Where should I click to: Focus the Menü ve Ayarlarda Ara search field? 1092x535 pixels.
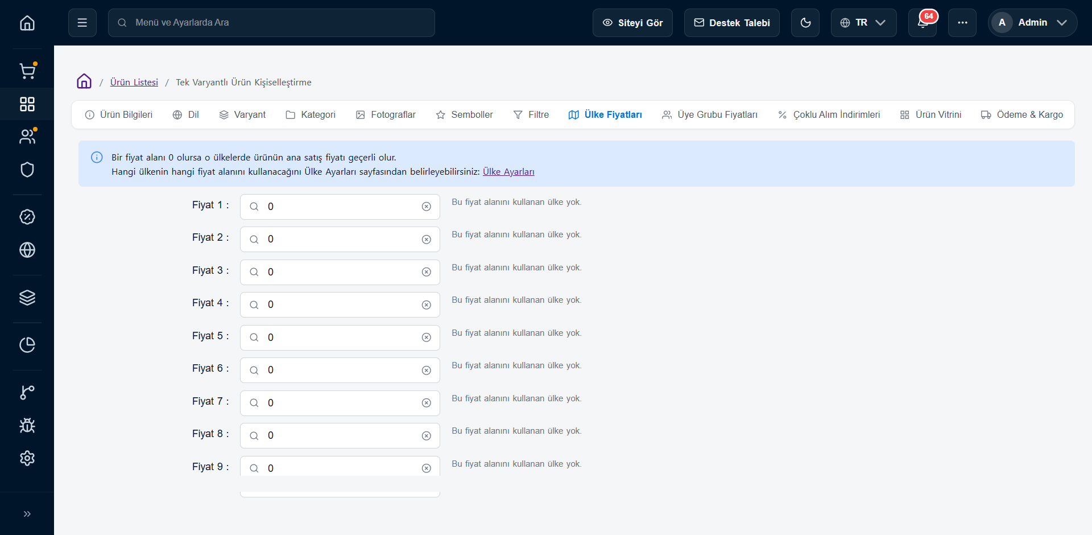click(x=271, y=23)
